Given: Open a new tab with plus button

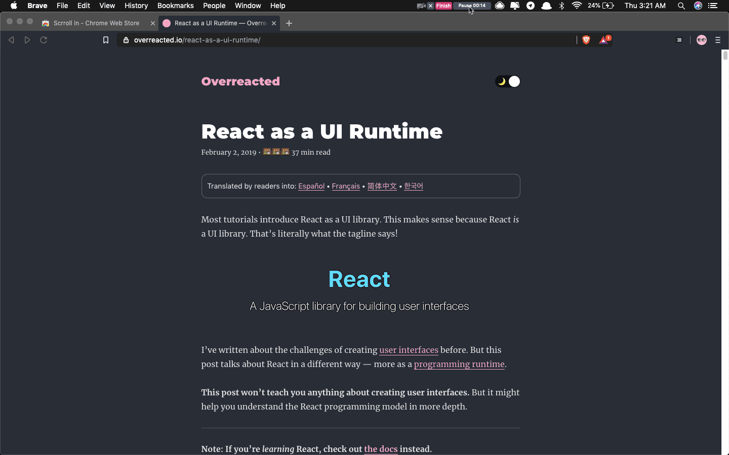Looking at the screenshot, I should click(x=289, y=23).
